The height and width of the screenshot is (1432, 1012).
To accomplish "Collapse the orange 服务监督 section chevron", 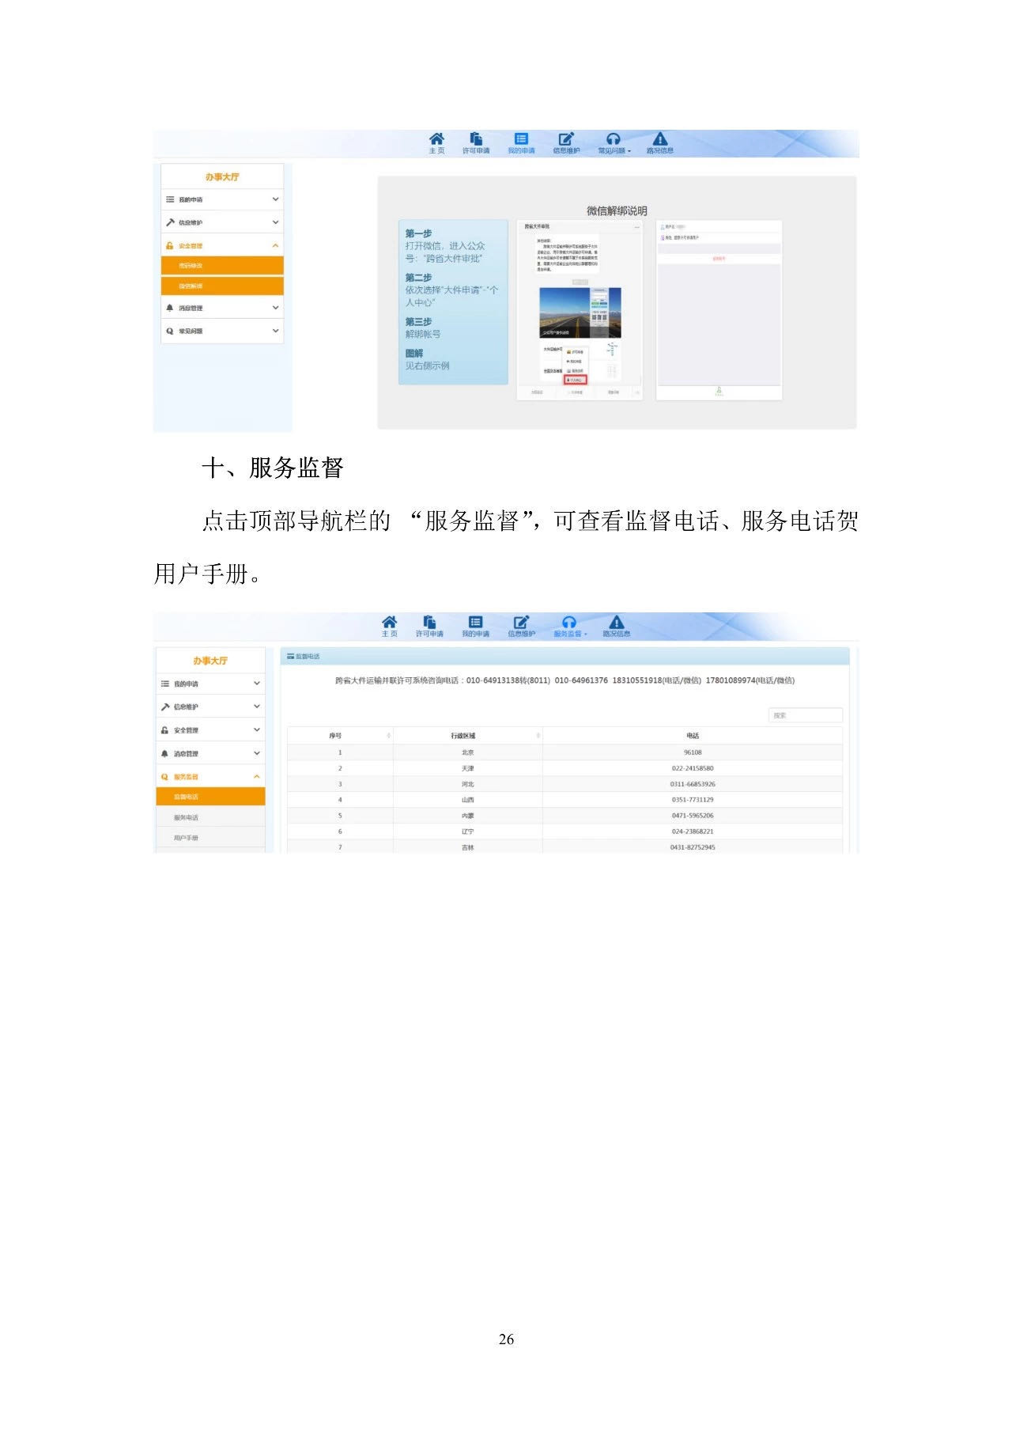I will [256, 777].
